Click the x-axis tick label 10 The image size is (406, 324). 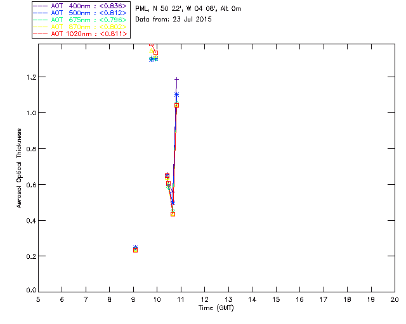coord(157,299)
